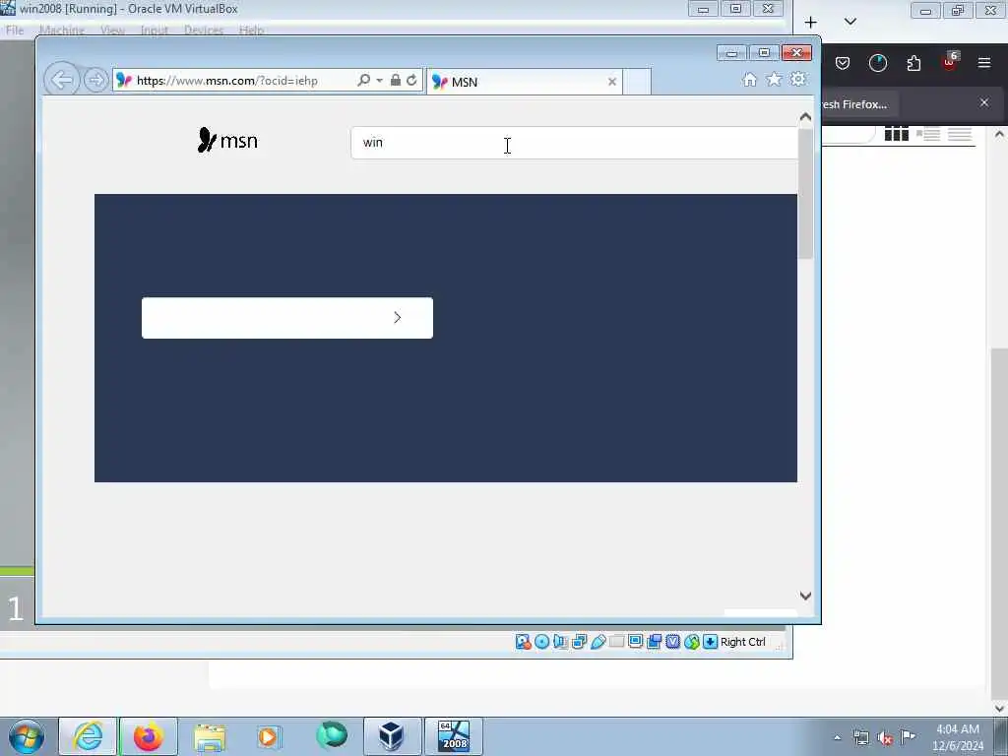The width and height of the screenshot is (1008, 756).
Task: Open Firefox Extensions puzzle icon
Action: click(x=913, y=63)
